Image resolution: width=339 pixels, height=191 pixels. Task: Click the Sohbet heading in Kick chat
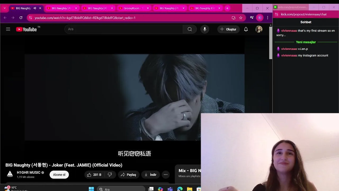click(x=306, y=22)
